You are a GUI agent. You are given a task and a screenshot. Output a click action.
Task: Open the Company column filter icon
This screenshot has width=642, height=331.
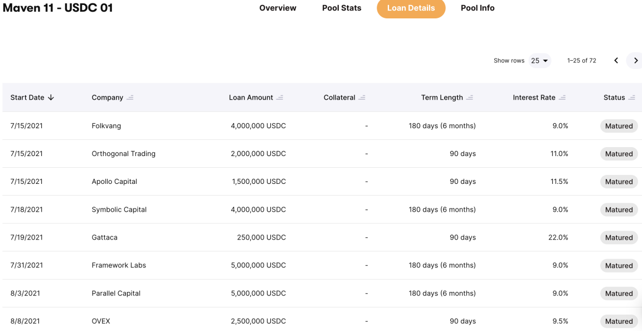tap(130, 98)
